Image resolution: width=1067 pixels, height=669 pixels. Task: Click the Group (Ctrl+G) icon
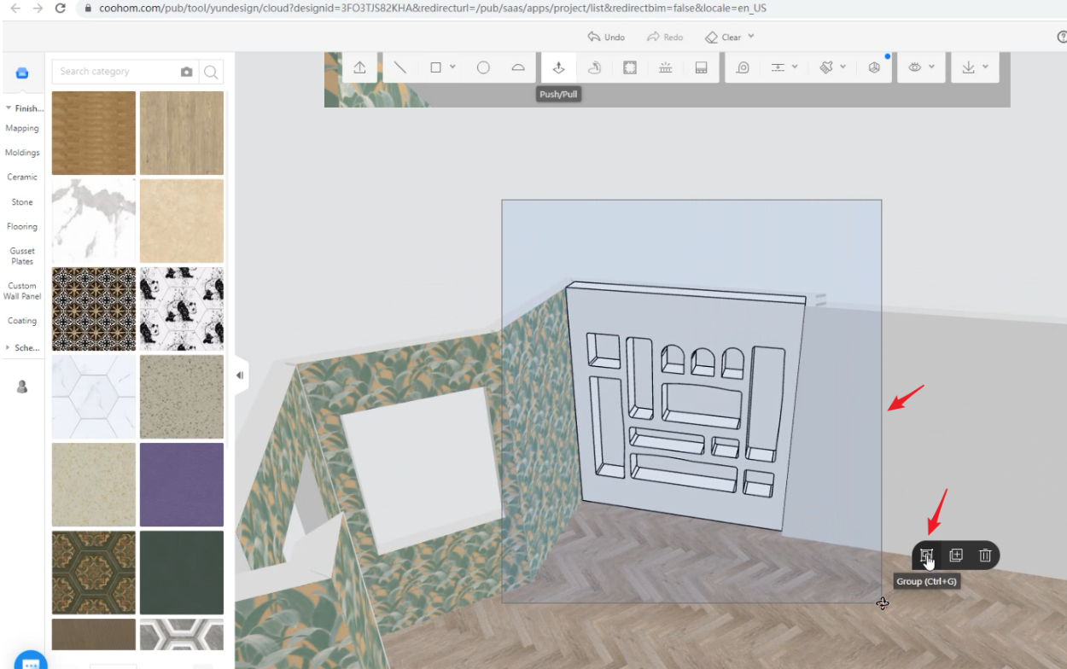pos(927,556)
